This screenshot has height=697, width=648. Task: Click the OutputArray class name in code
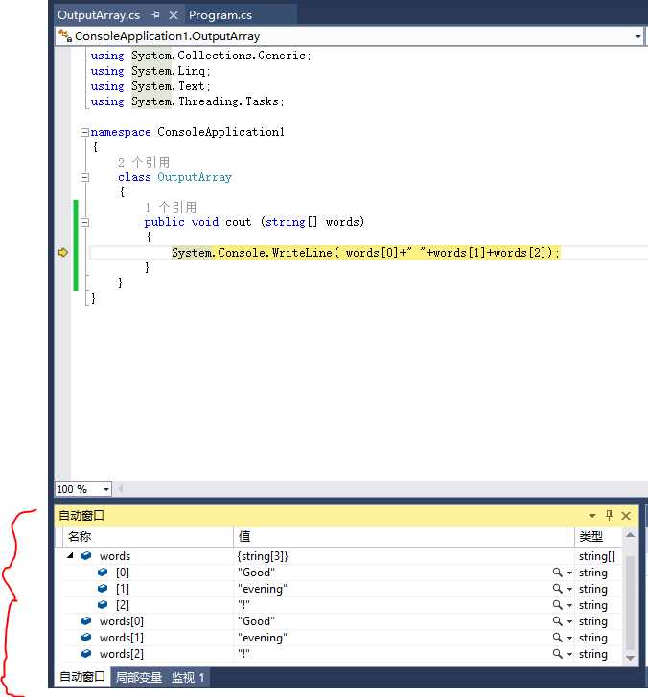coord(195,177)
